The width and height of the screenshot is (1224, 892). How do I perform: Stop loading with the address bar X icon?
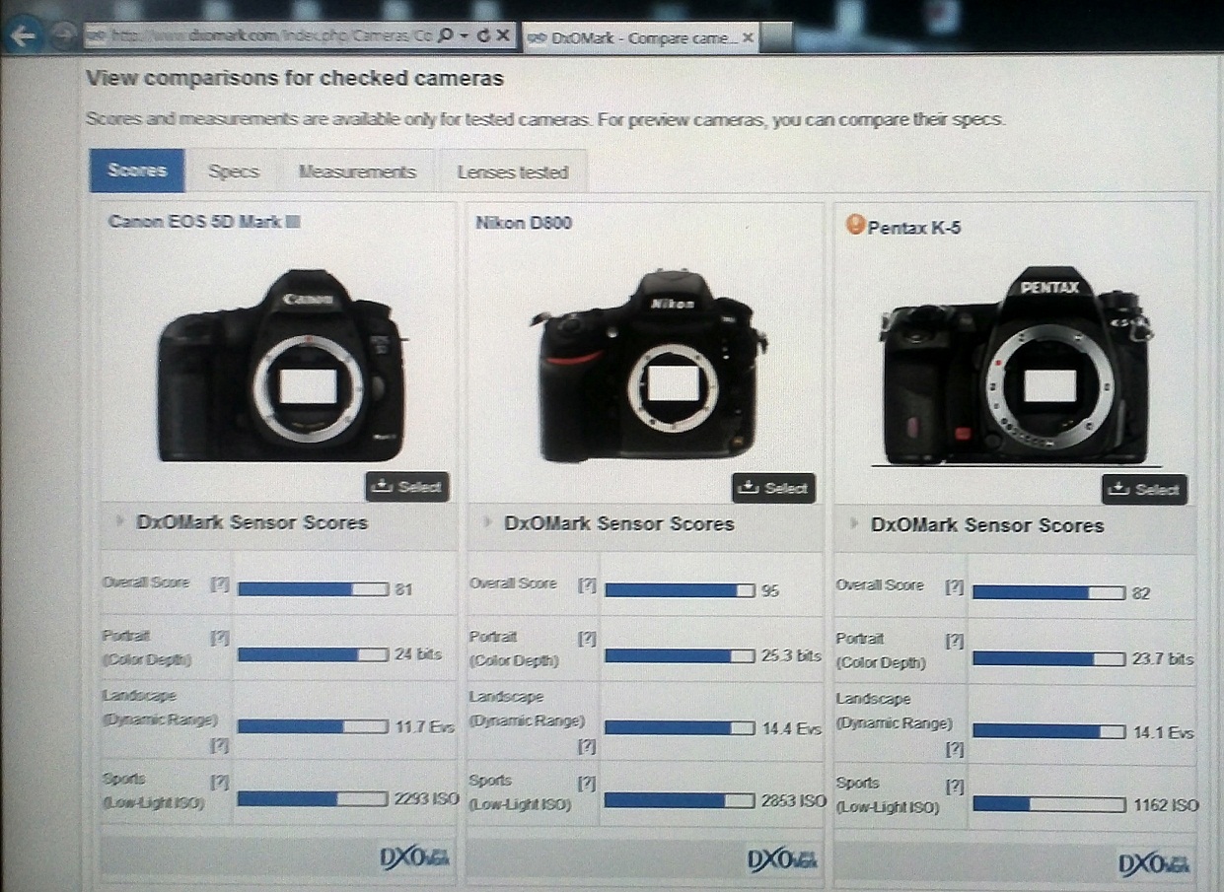point(503,35)
